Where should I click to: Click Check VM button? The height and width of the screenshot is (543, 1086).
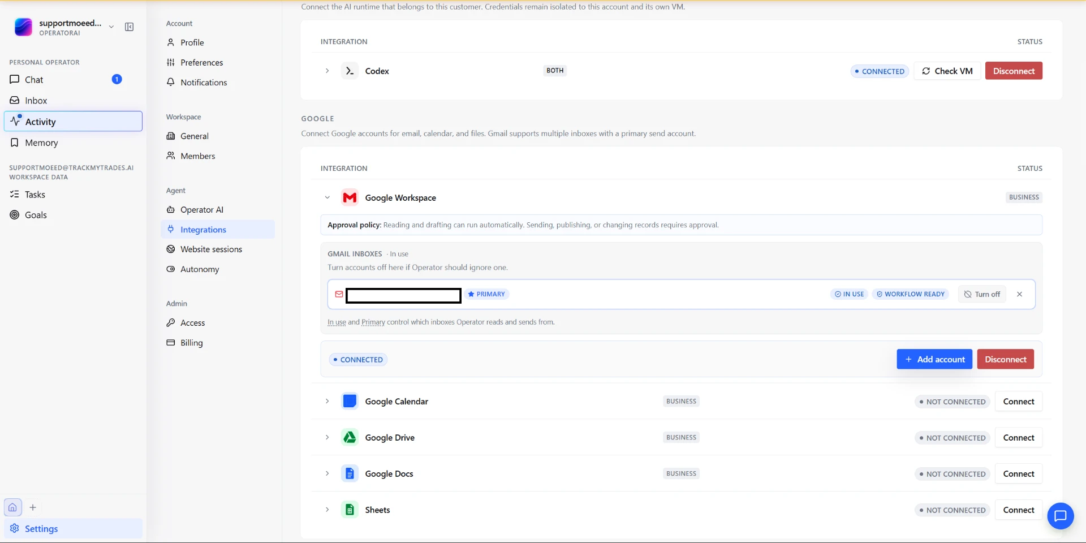point(947,71)
